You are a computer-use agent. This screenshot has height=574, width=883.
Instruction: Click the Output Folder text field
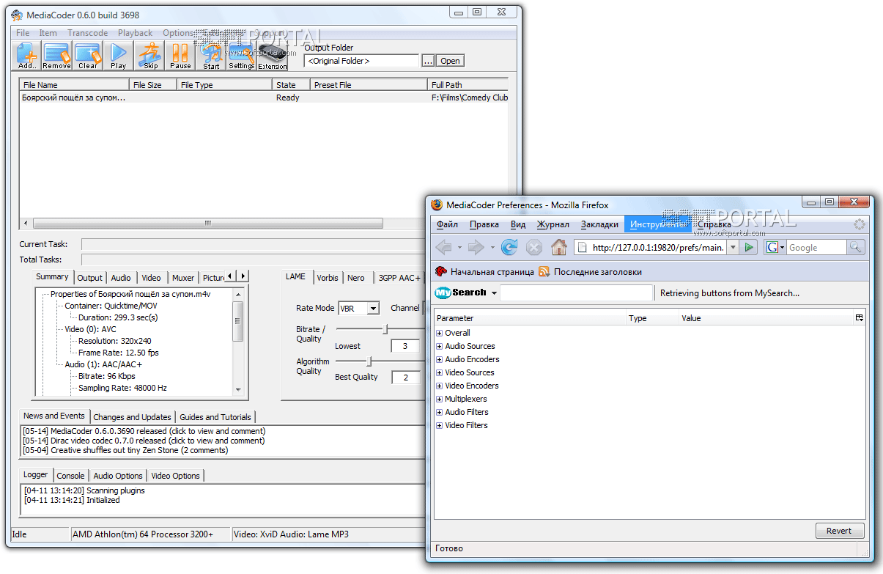coord(362,61)
